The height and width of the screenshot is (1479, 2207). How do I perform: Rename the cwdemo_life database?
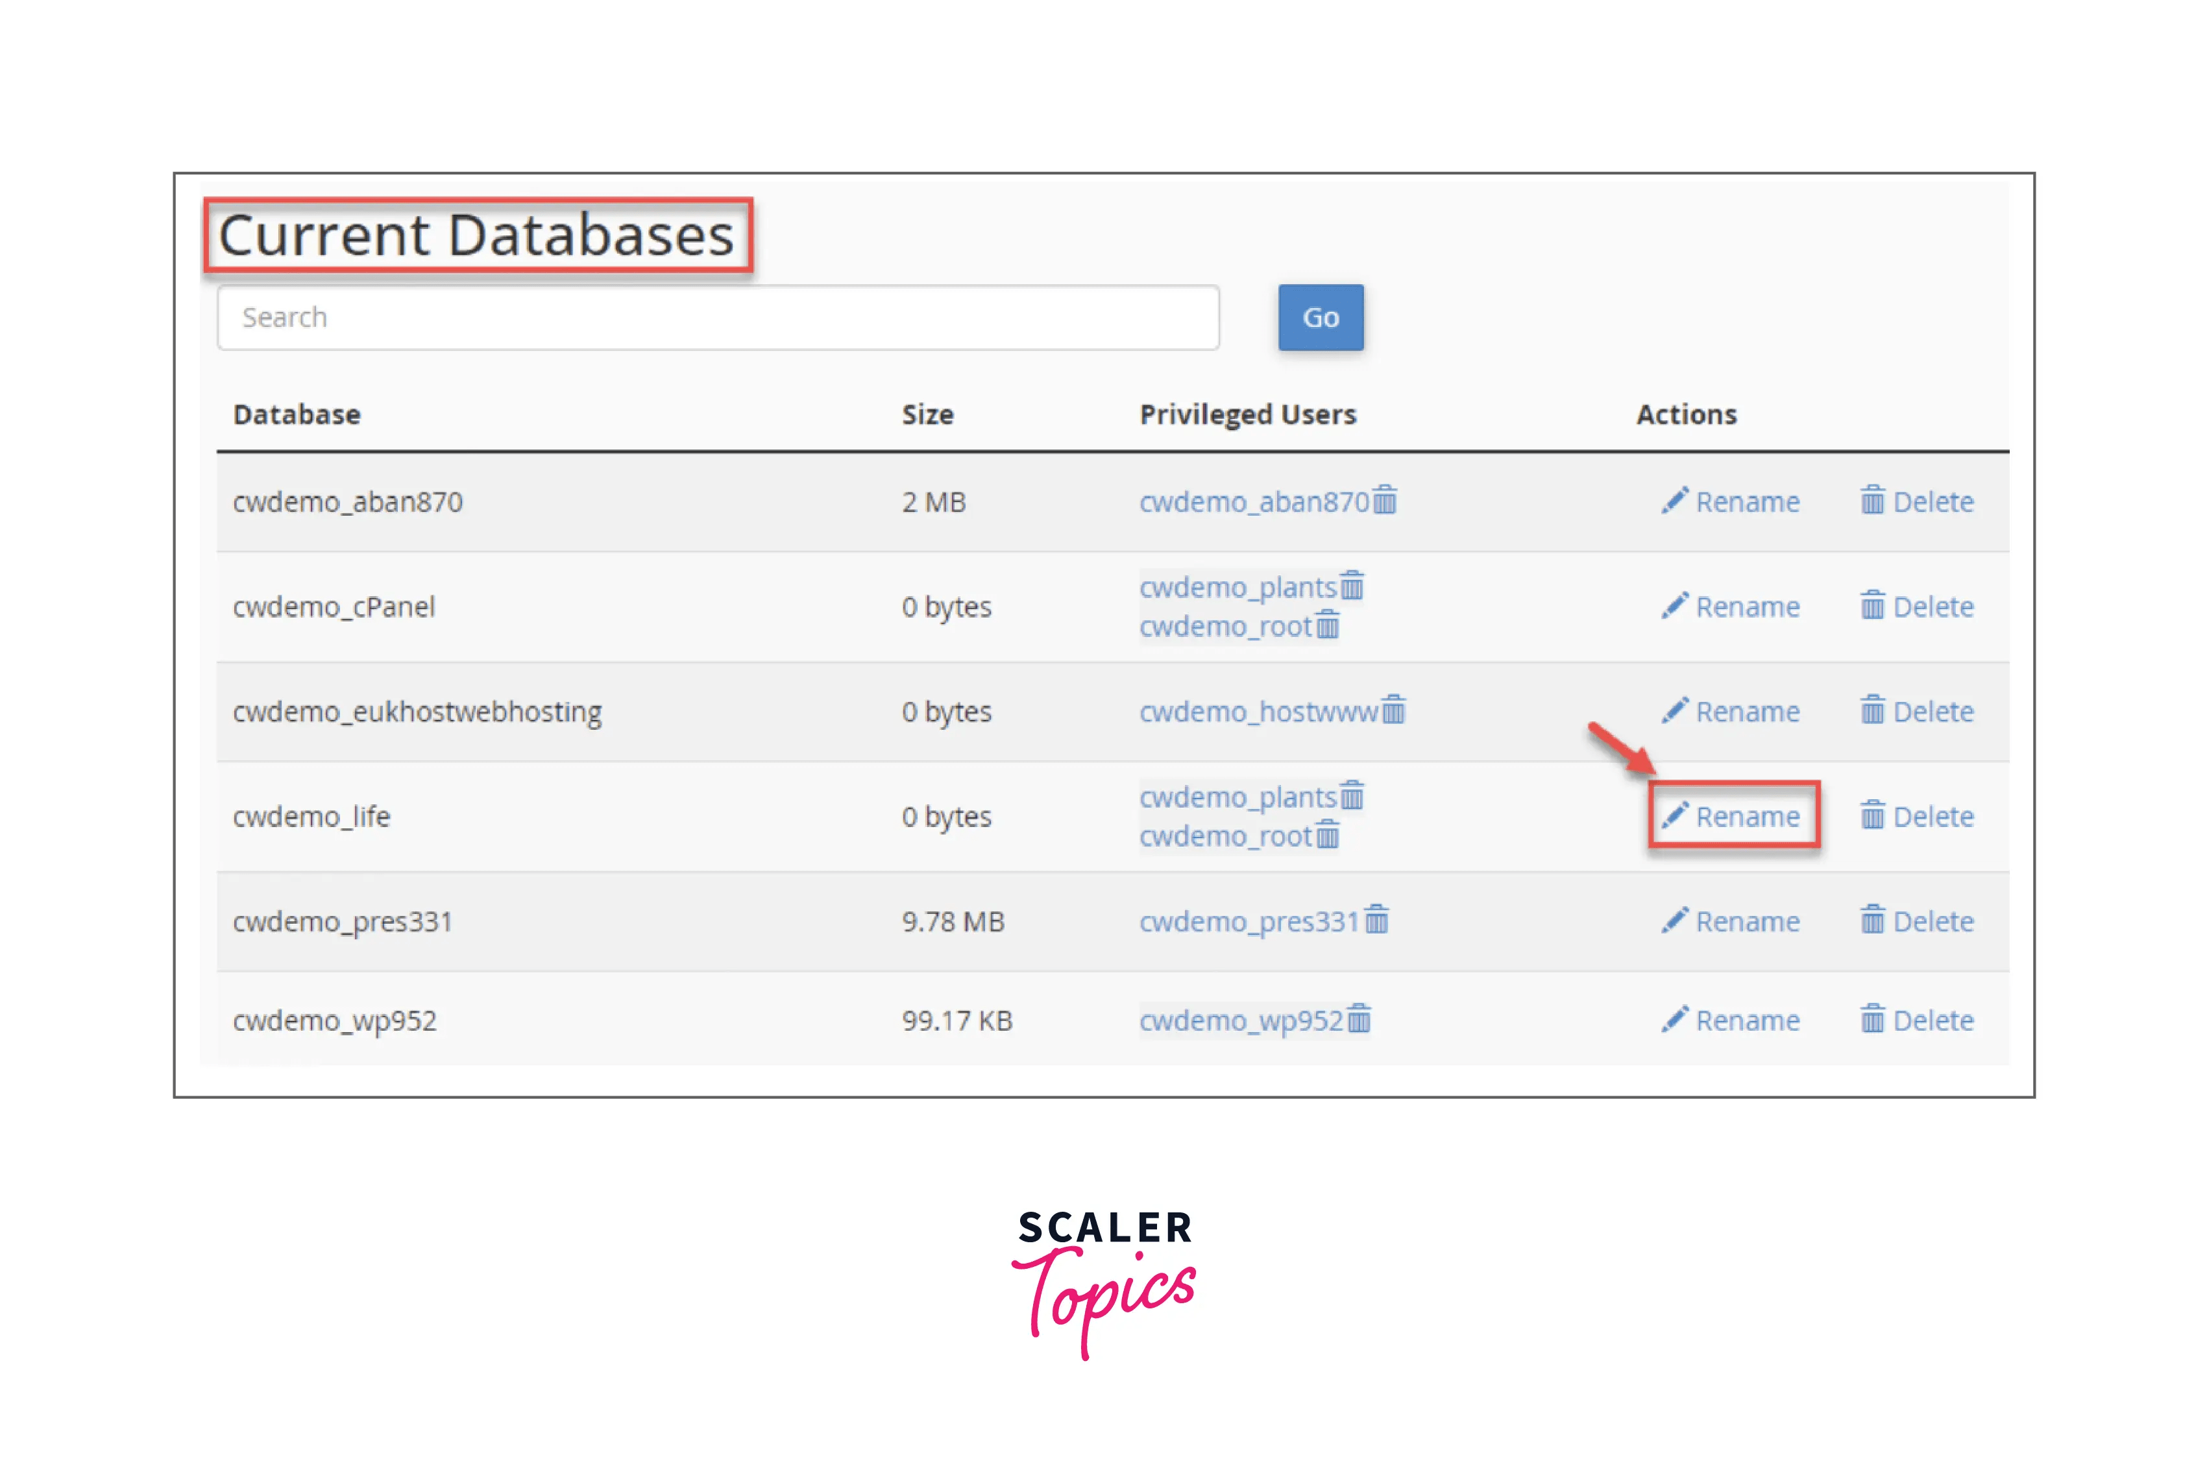point(1748,817)
